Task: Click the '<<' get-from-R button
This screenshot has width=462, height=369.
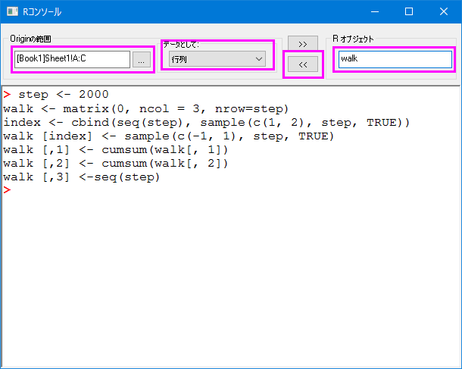Action: coord(303,64)
